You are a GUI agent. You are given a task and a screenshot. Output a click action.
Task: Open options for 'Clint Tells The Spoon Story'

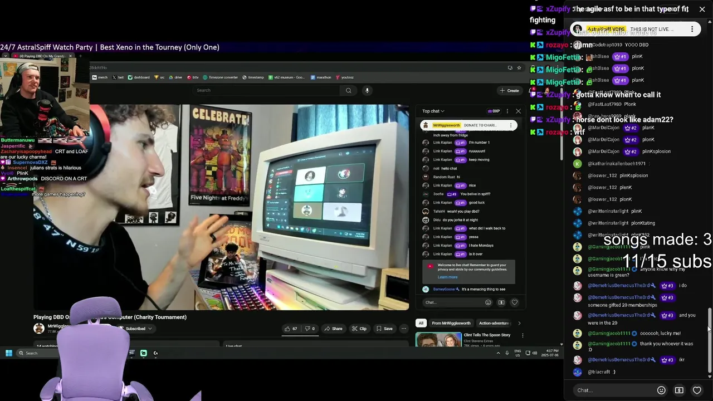pos(522,335)
